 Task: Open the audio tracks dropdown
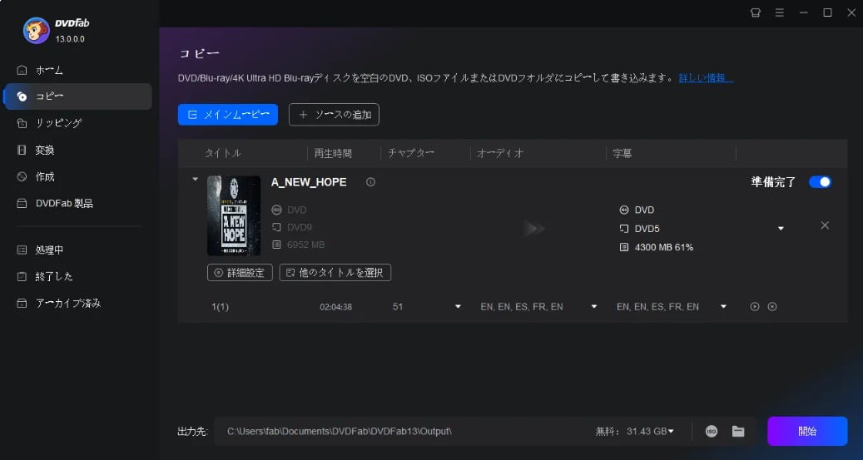(594, 306)
